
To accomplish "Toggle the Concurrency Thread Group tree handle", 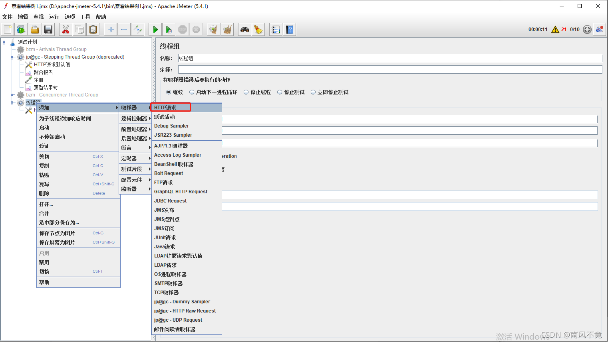I will click(x=12, y=95).
